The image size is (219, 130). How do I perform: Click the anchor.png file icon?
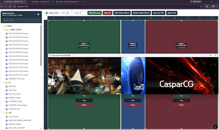coord(6,90)
